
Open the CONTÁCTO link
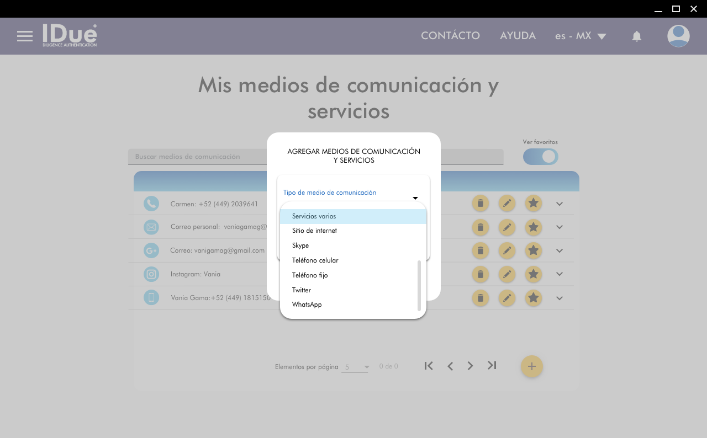pos(450,36)
